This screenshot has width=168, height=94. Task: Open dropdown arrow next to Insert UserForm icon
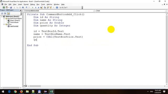tap(9, 8)
